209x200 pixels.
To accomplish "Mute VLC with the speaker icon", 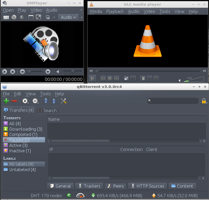I will [x=180, y=81].
